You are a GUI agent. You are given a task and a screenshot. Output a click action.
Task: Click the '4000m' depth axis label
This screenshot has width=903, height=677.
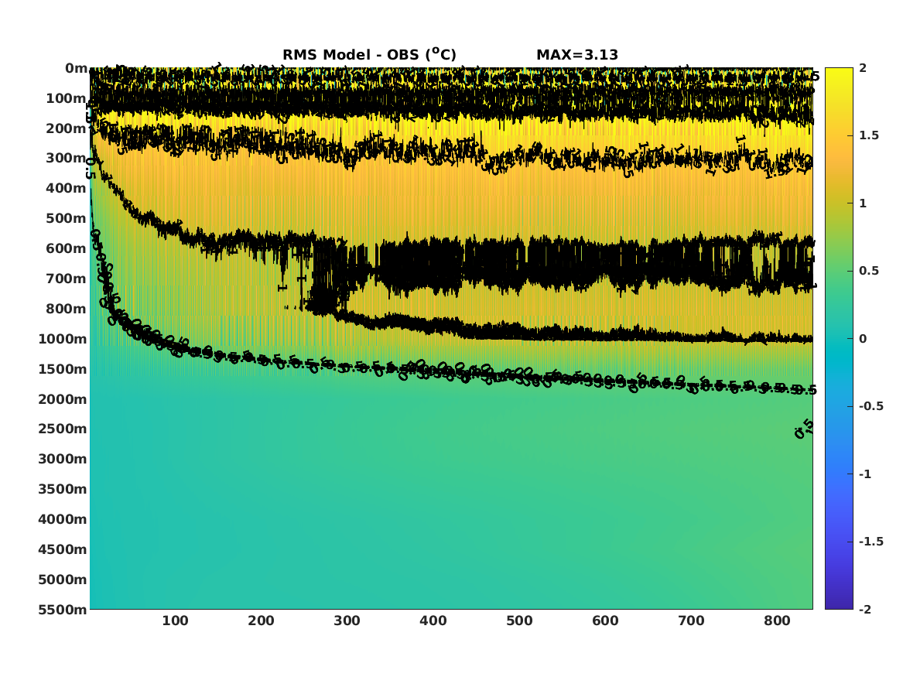pyautogui.click(x=63, y=519)
